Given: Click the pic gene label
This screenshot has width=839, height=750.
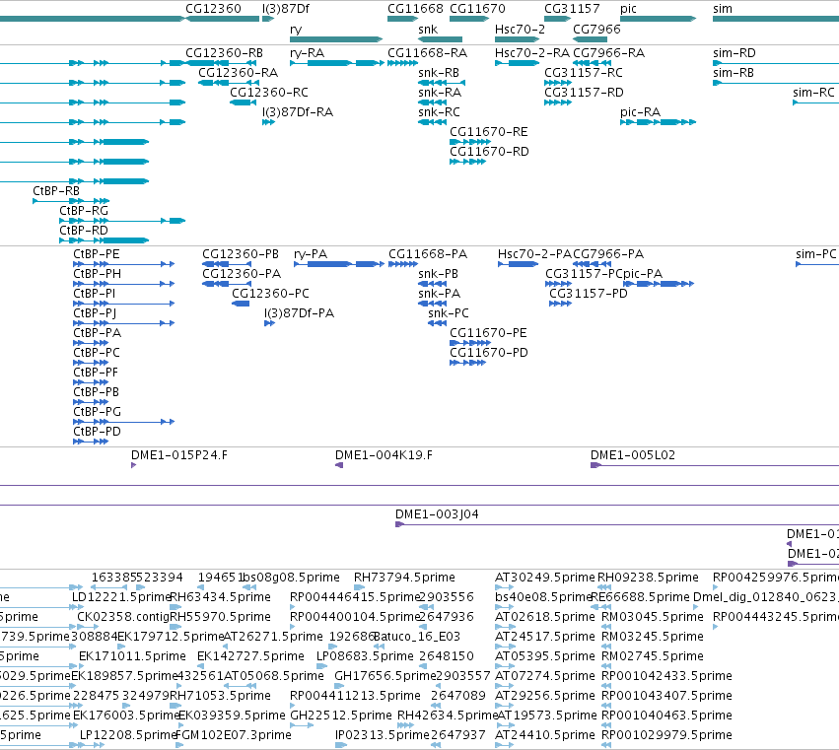Looking at the screenshot, I should pos(628,9).
